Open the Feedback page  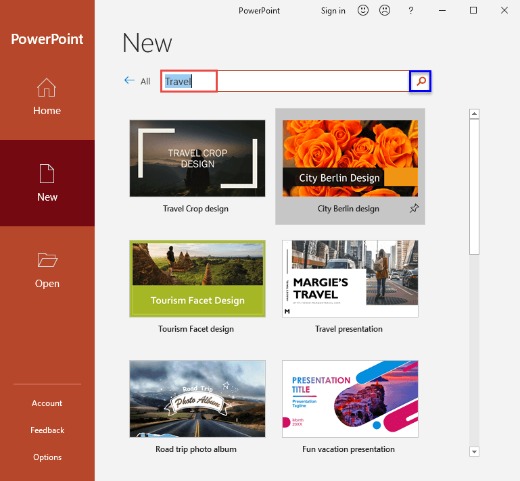47,430
